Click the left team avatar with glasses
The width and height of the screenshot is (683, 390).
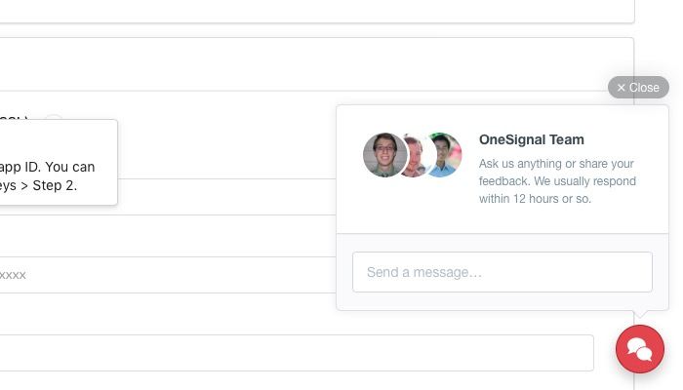pos(383,155)
